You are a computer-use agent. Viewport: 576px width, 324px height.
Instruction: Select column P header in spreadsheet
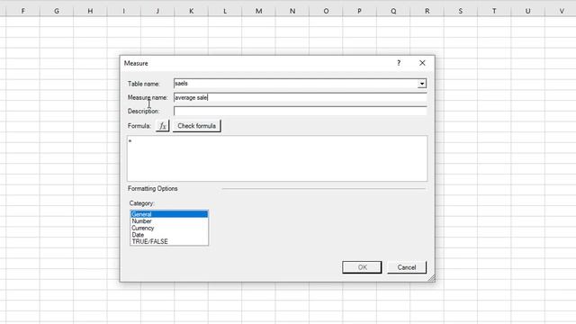[x=360, y=11]
